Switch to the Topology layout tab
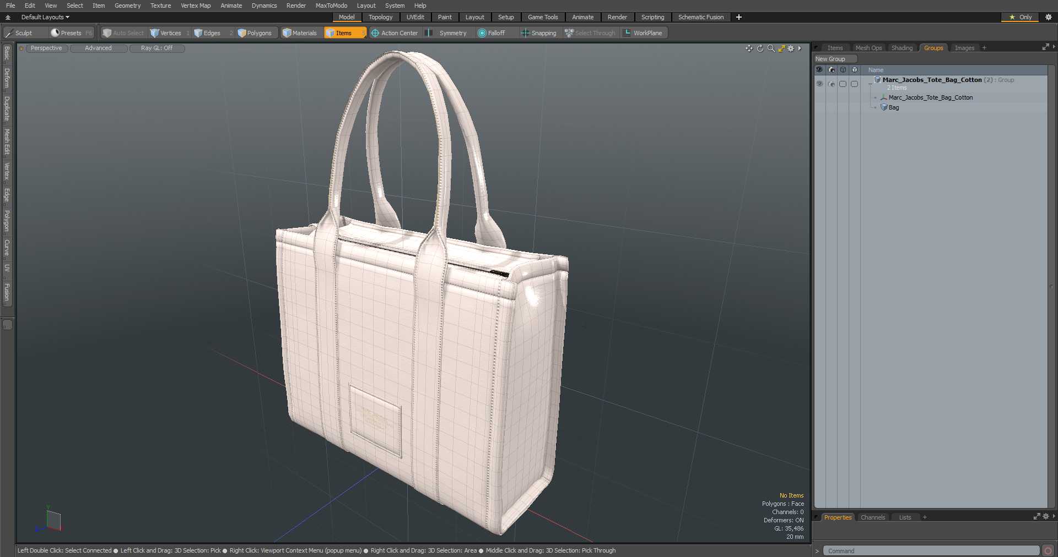Image resolution: width=1058 pixels, height=557 pixels. (x=380, y=17)
